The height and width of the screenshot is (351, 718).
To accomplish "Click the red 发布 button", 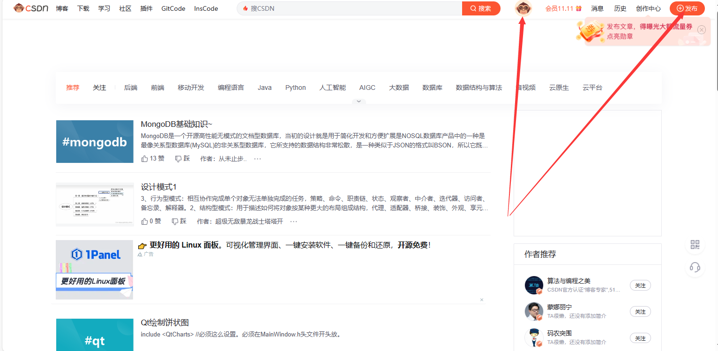I will pos(687,8).
